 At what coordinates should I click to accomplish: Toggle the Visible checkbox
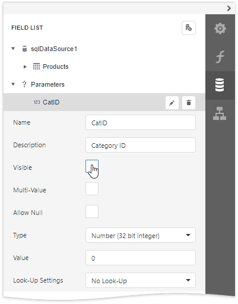click(92, 166)
